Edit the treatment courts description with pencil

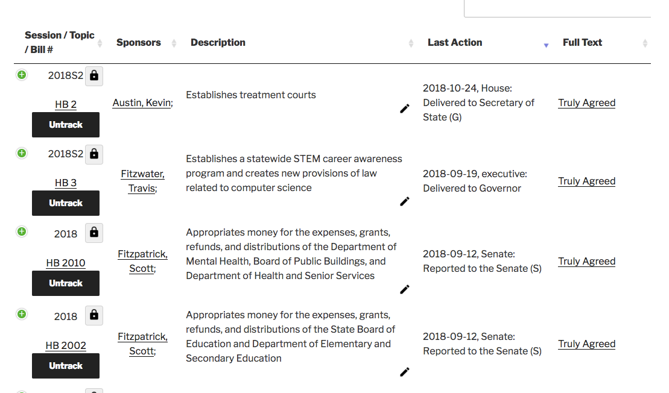(x=405, y=108)
